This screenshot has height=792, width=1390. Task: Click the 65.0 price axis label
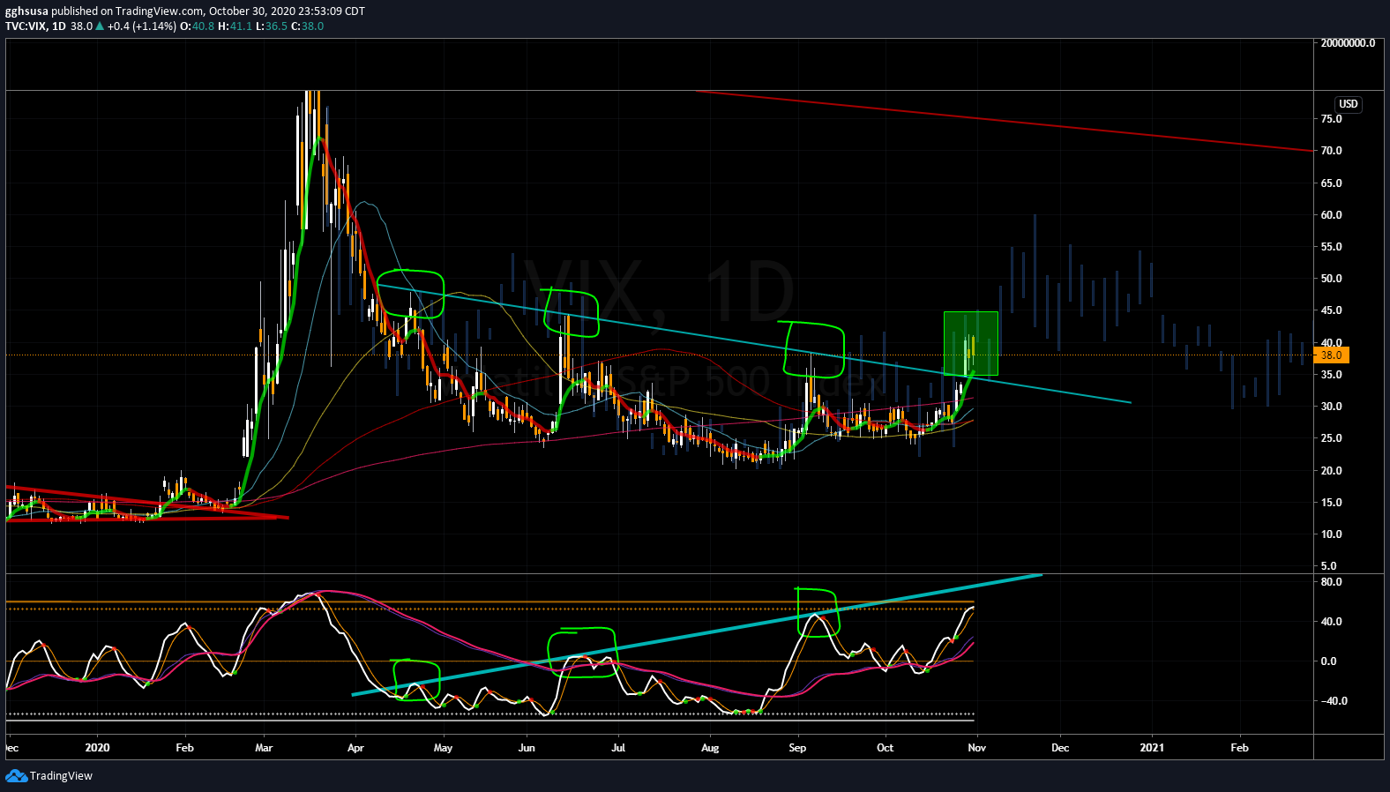tap(1331, 183)
